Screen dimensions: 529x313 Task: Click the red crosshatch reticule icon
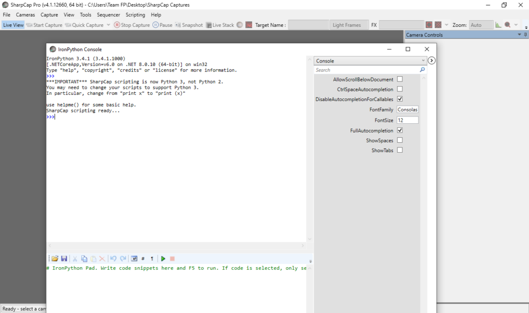pos(438,25)
